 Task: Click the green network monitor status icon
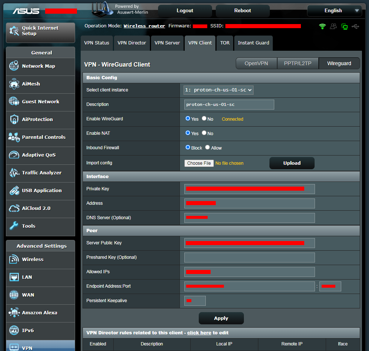344,26
